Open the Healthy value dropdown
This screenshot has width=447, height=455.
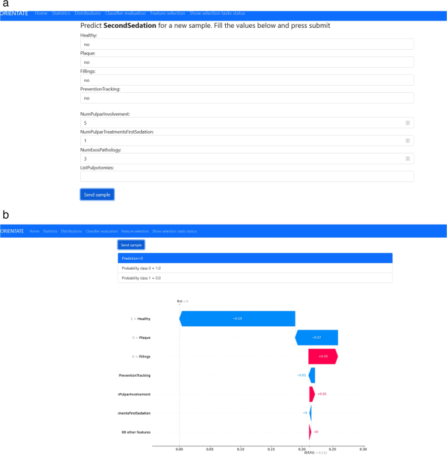[x=247, y=45]
